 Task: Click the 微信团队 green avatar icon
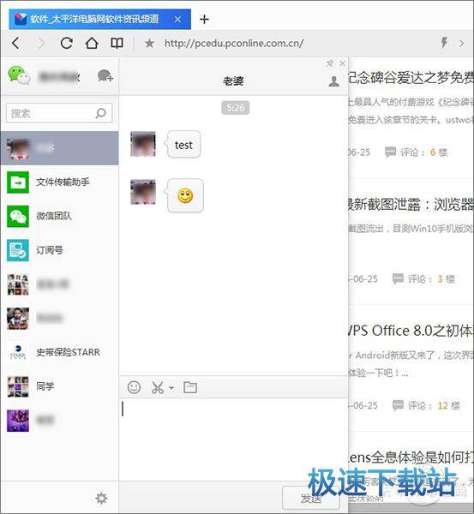pyautogui.click(x=18, y=216)
